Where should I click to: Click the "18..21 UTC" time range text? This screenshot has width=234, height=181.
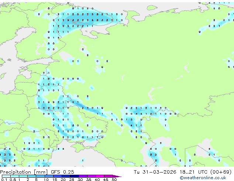(193, 172)
